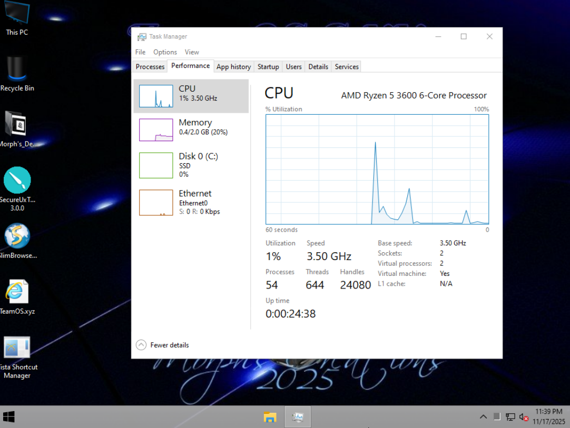This screenshot has width=570, height=428.
Task: Click the Task Manager title bar icon
Action: [141, 37]
